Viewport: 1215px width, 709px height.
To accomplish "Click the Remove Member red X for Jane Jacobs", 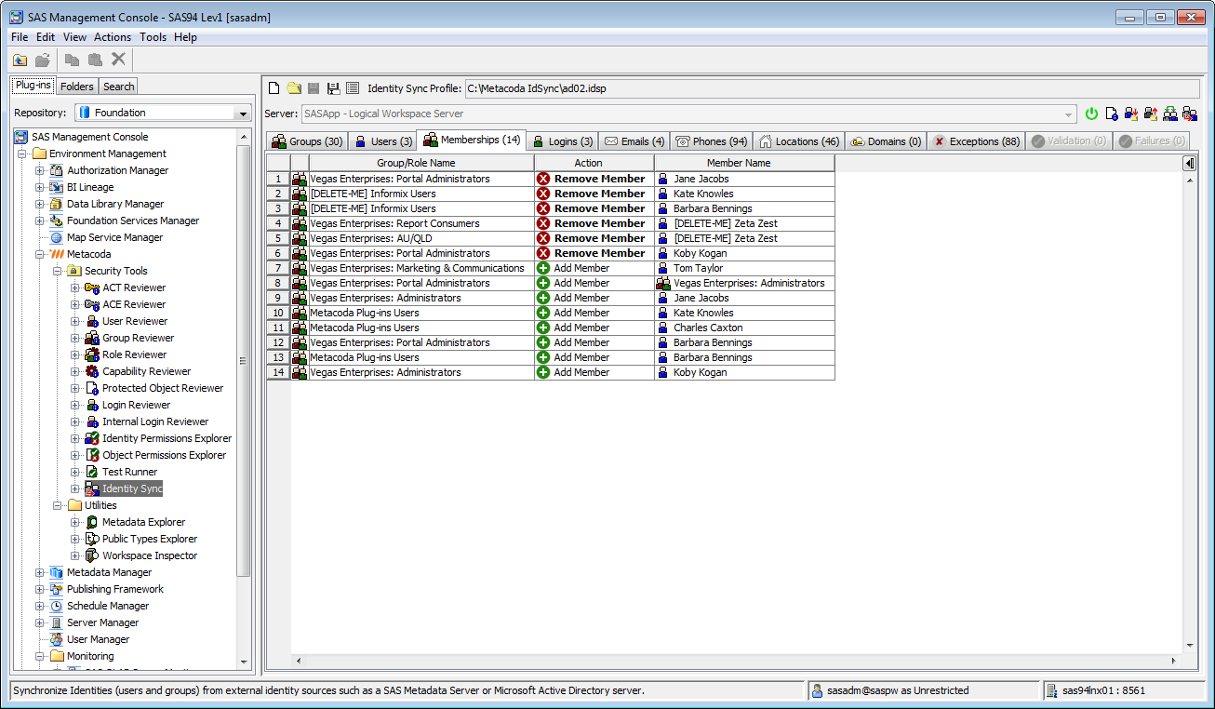I will click(x=543, y=179).
